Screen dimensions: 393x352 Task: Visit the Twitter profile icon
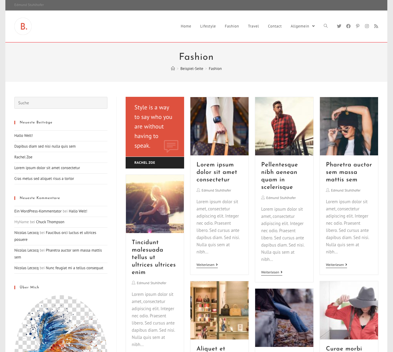(339, 26)
